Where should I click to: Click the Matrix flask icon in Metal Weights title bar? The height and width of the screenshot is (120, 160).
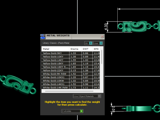43,37
